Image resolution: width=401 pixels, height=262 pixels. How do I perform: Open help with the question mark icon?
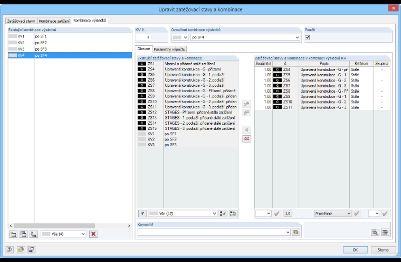click(x=9, y=250)
